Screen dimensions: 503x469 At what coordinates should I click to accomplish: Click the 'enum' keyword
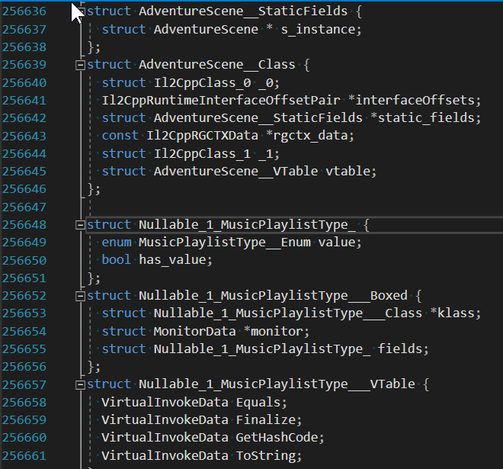point(117,242)
